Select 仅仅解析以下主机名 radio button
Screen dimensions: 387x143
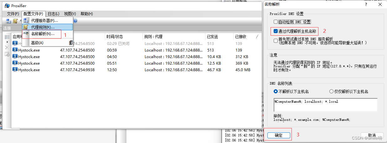(331, 91)
